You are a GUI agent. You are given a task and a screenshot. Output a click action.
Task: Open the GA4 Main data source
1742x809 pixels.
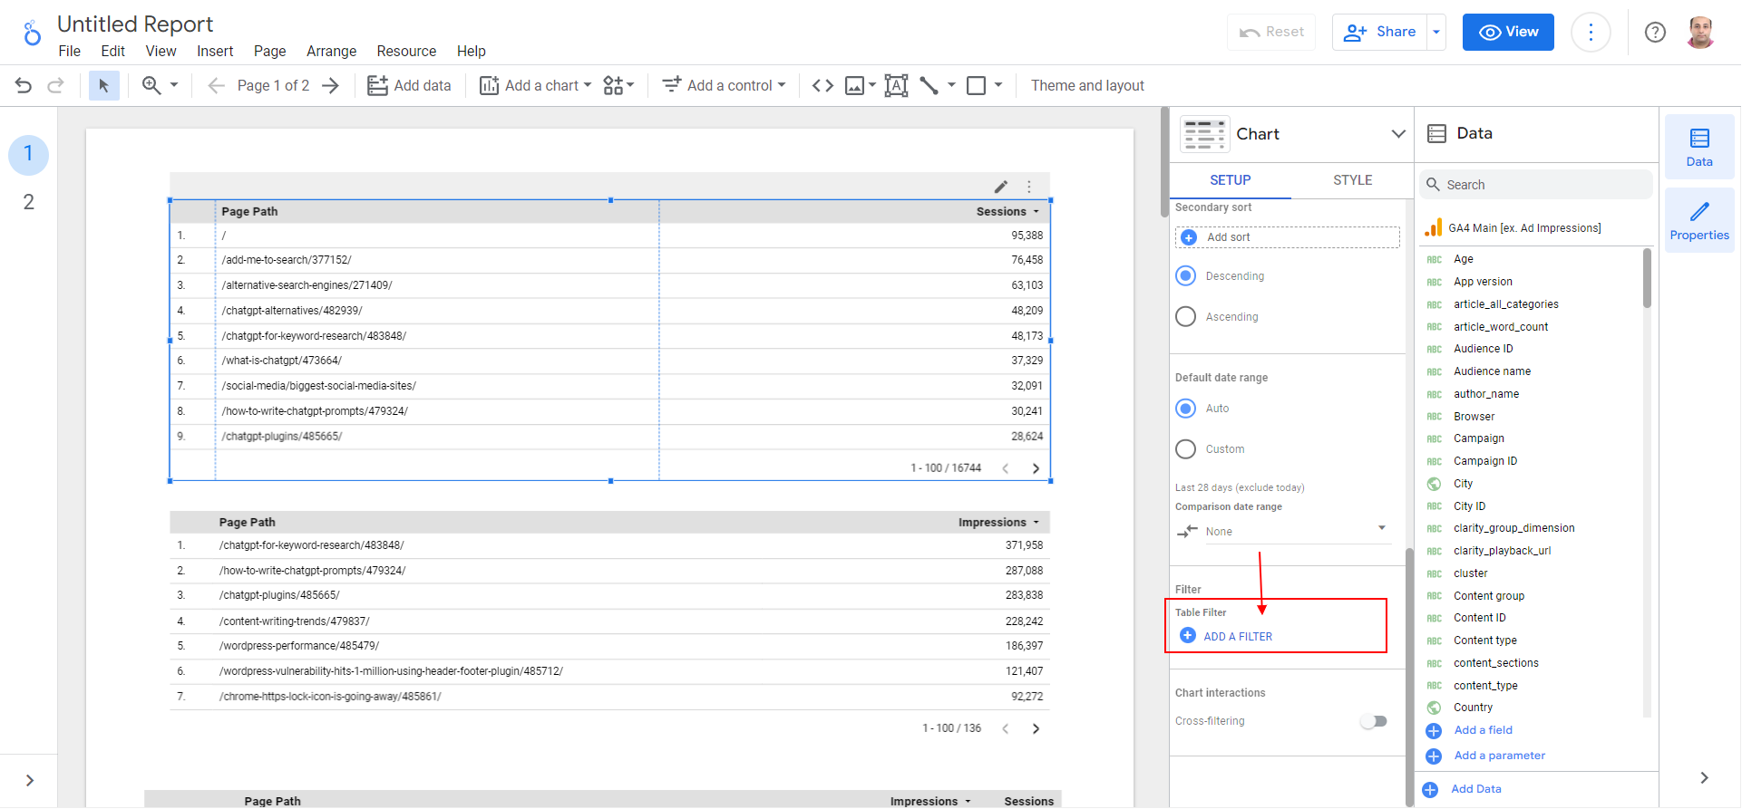click(x=1523, y=228)
